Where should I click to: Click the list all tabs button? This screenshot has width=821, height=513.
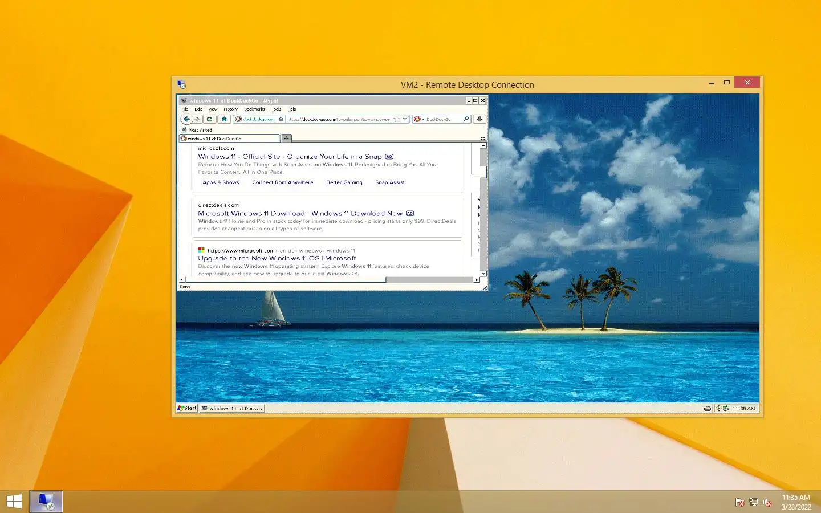483,138
